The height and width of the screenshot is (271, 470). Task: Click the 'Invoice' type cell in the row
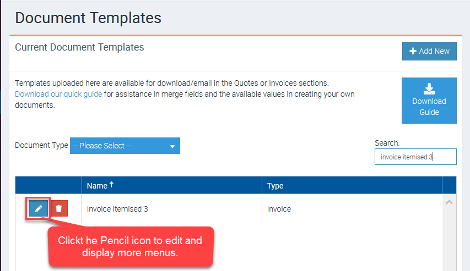279,209
